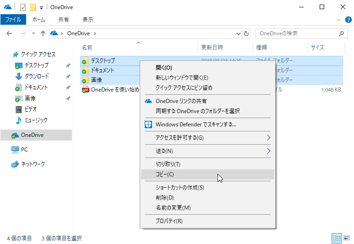Choose コピー(C) from context menu
Screen dimensions: 354x244
pyautogui.click(x=207, y=174)
